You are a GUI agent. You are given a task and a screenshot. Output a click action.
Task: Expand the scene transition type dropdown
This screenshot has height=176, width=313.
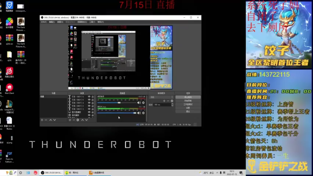[x=161, y=97]
